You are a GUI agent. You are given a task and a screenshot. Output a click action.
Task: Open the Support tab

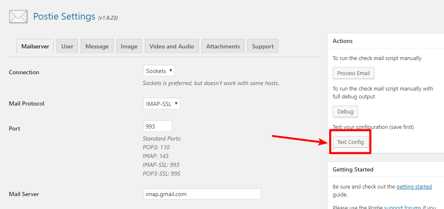click(262, 46)
